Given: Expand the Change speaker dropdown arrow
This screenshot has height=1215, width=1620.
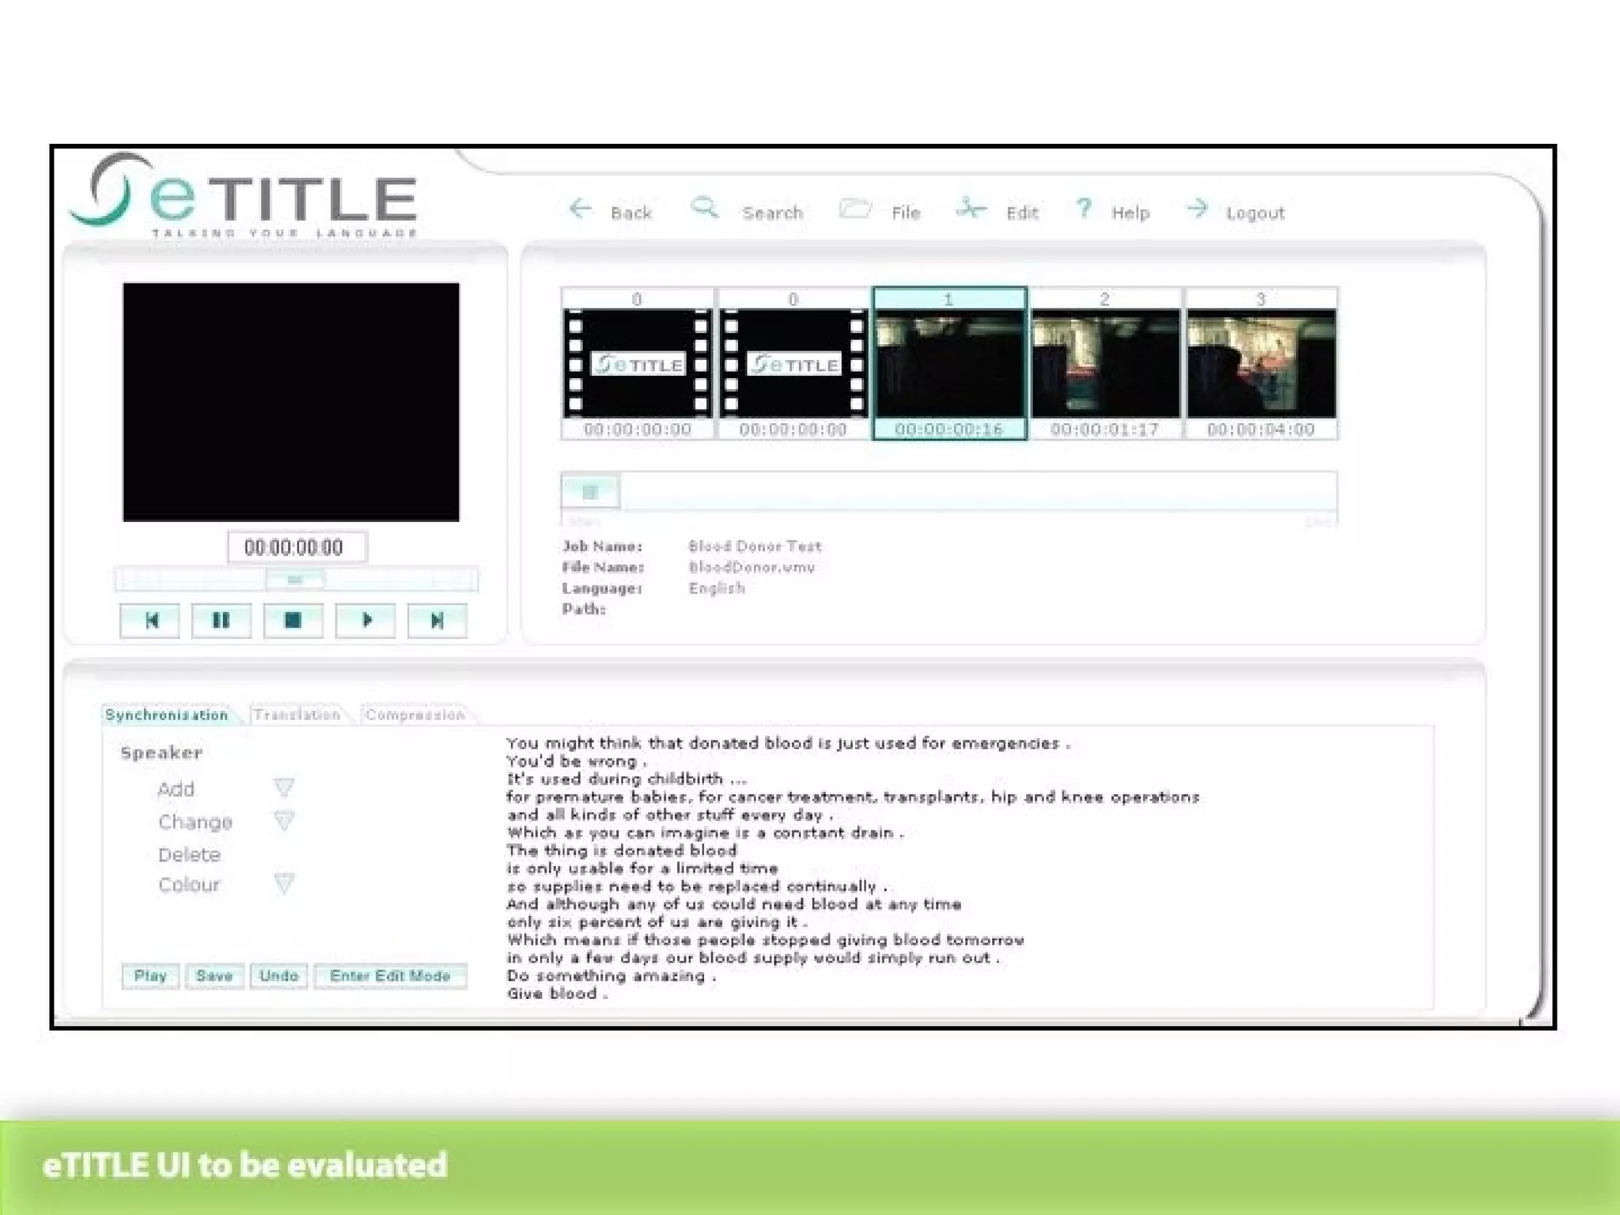Looking at the screenshot, I should (x=284, y=820).
